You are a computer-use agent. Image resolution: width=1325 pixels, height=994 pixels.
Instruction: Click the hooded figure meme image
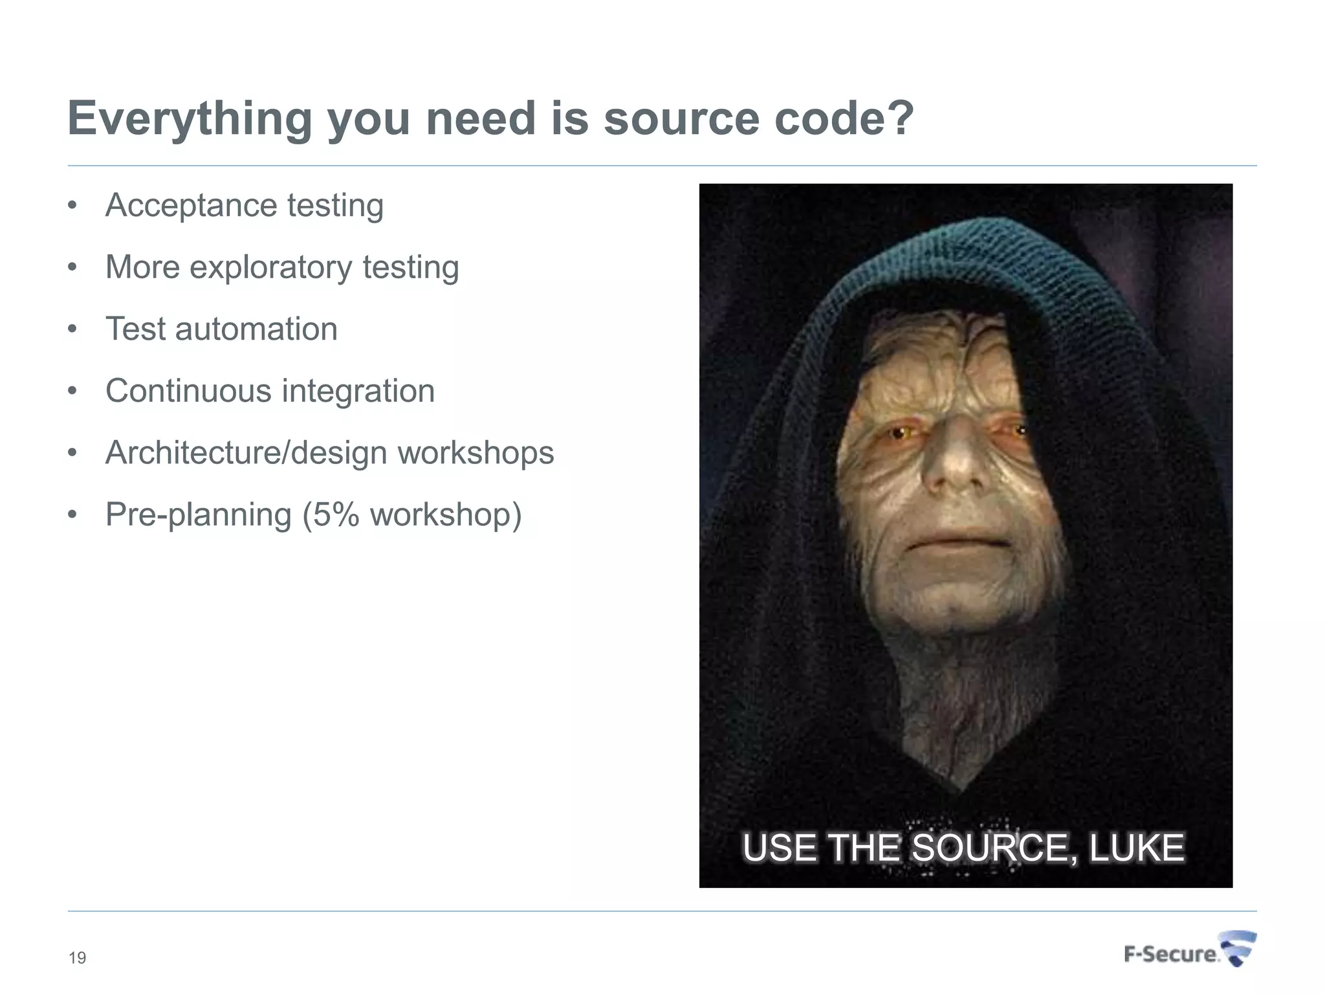click(x=966, y=536)
